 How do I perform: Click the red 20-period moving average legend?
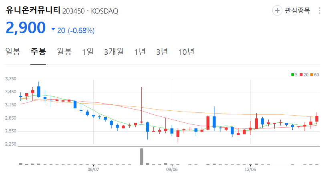click(304, 75)
